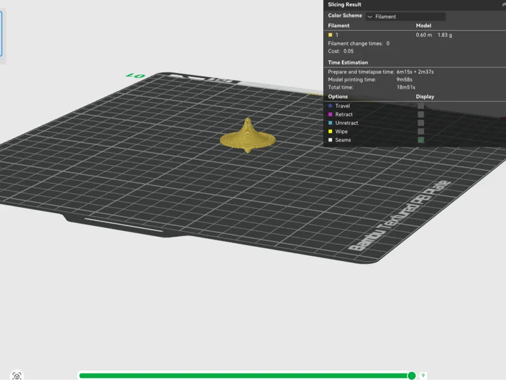Toggle the Travel display checkbox
506x380 pixels.
pos(421,106)
